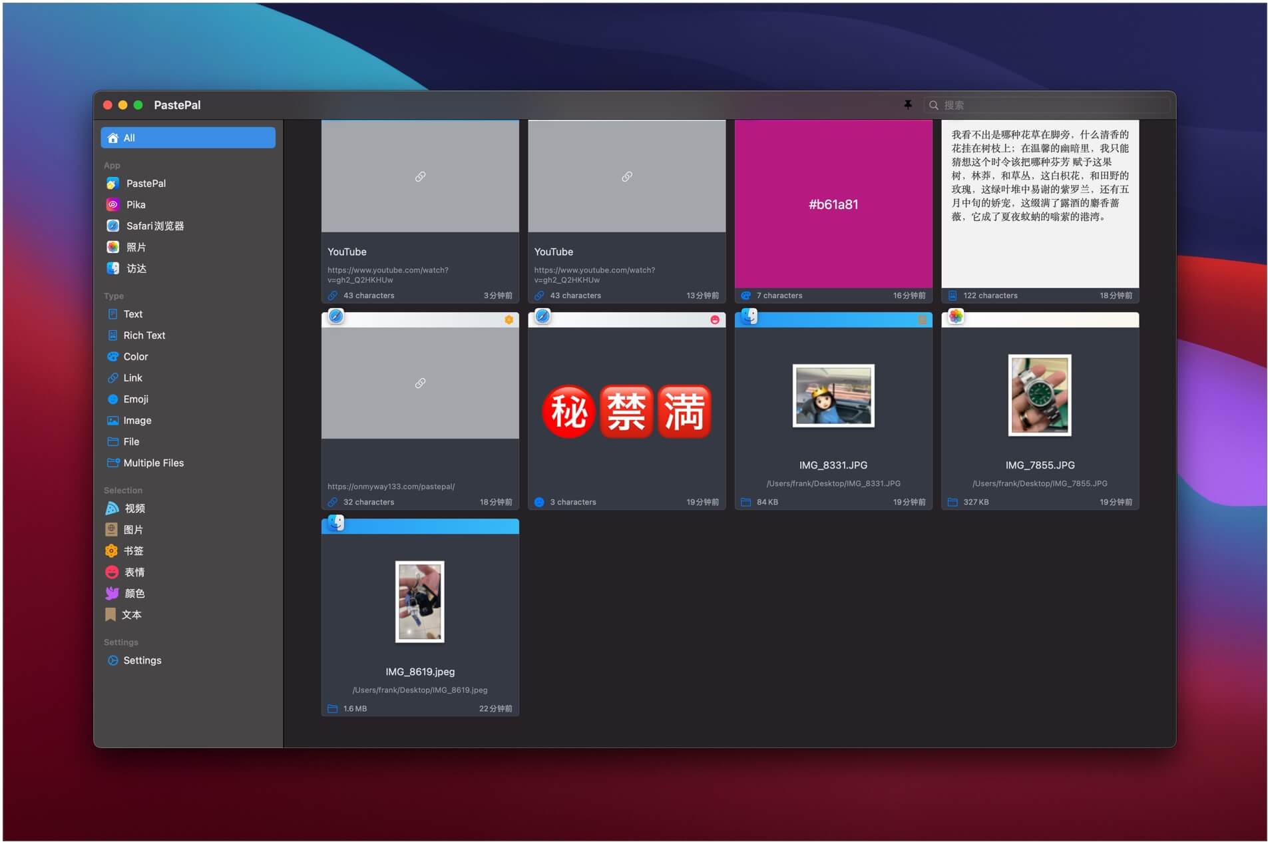Select the All category in sidebar

188,138
